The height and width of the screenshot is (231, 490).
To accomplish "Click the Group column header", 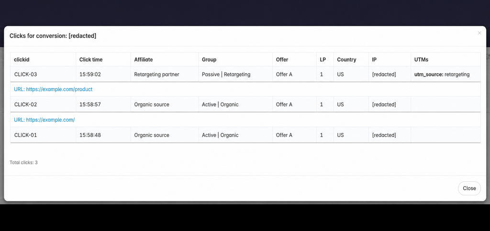I will click(x=209, y=60).
